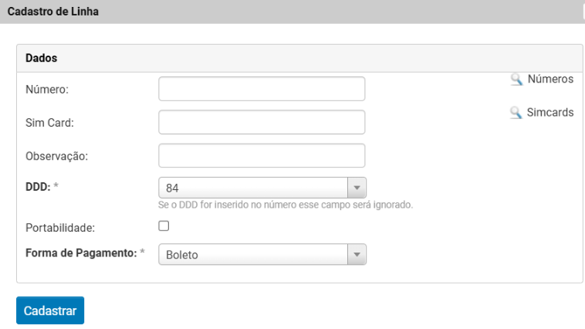Image resolution: width=585 pixels, height=329 pixels.
Task: Focus the Sim Card input field
Action: click(x=261, y=122)
